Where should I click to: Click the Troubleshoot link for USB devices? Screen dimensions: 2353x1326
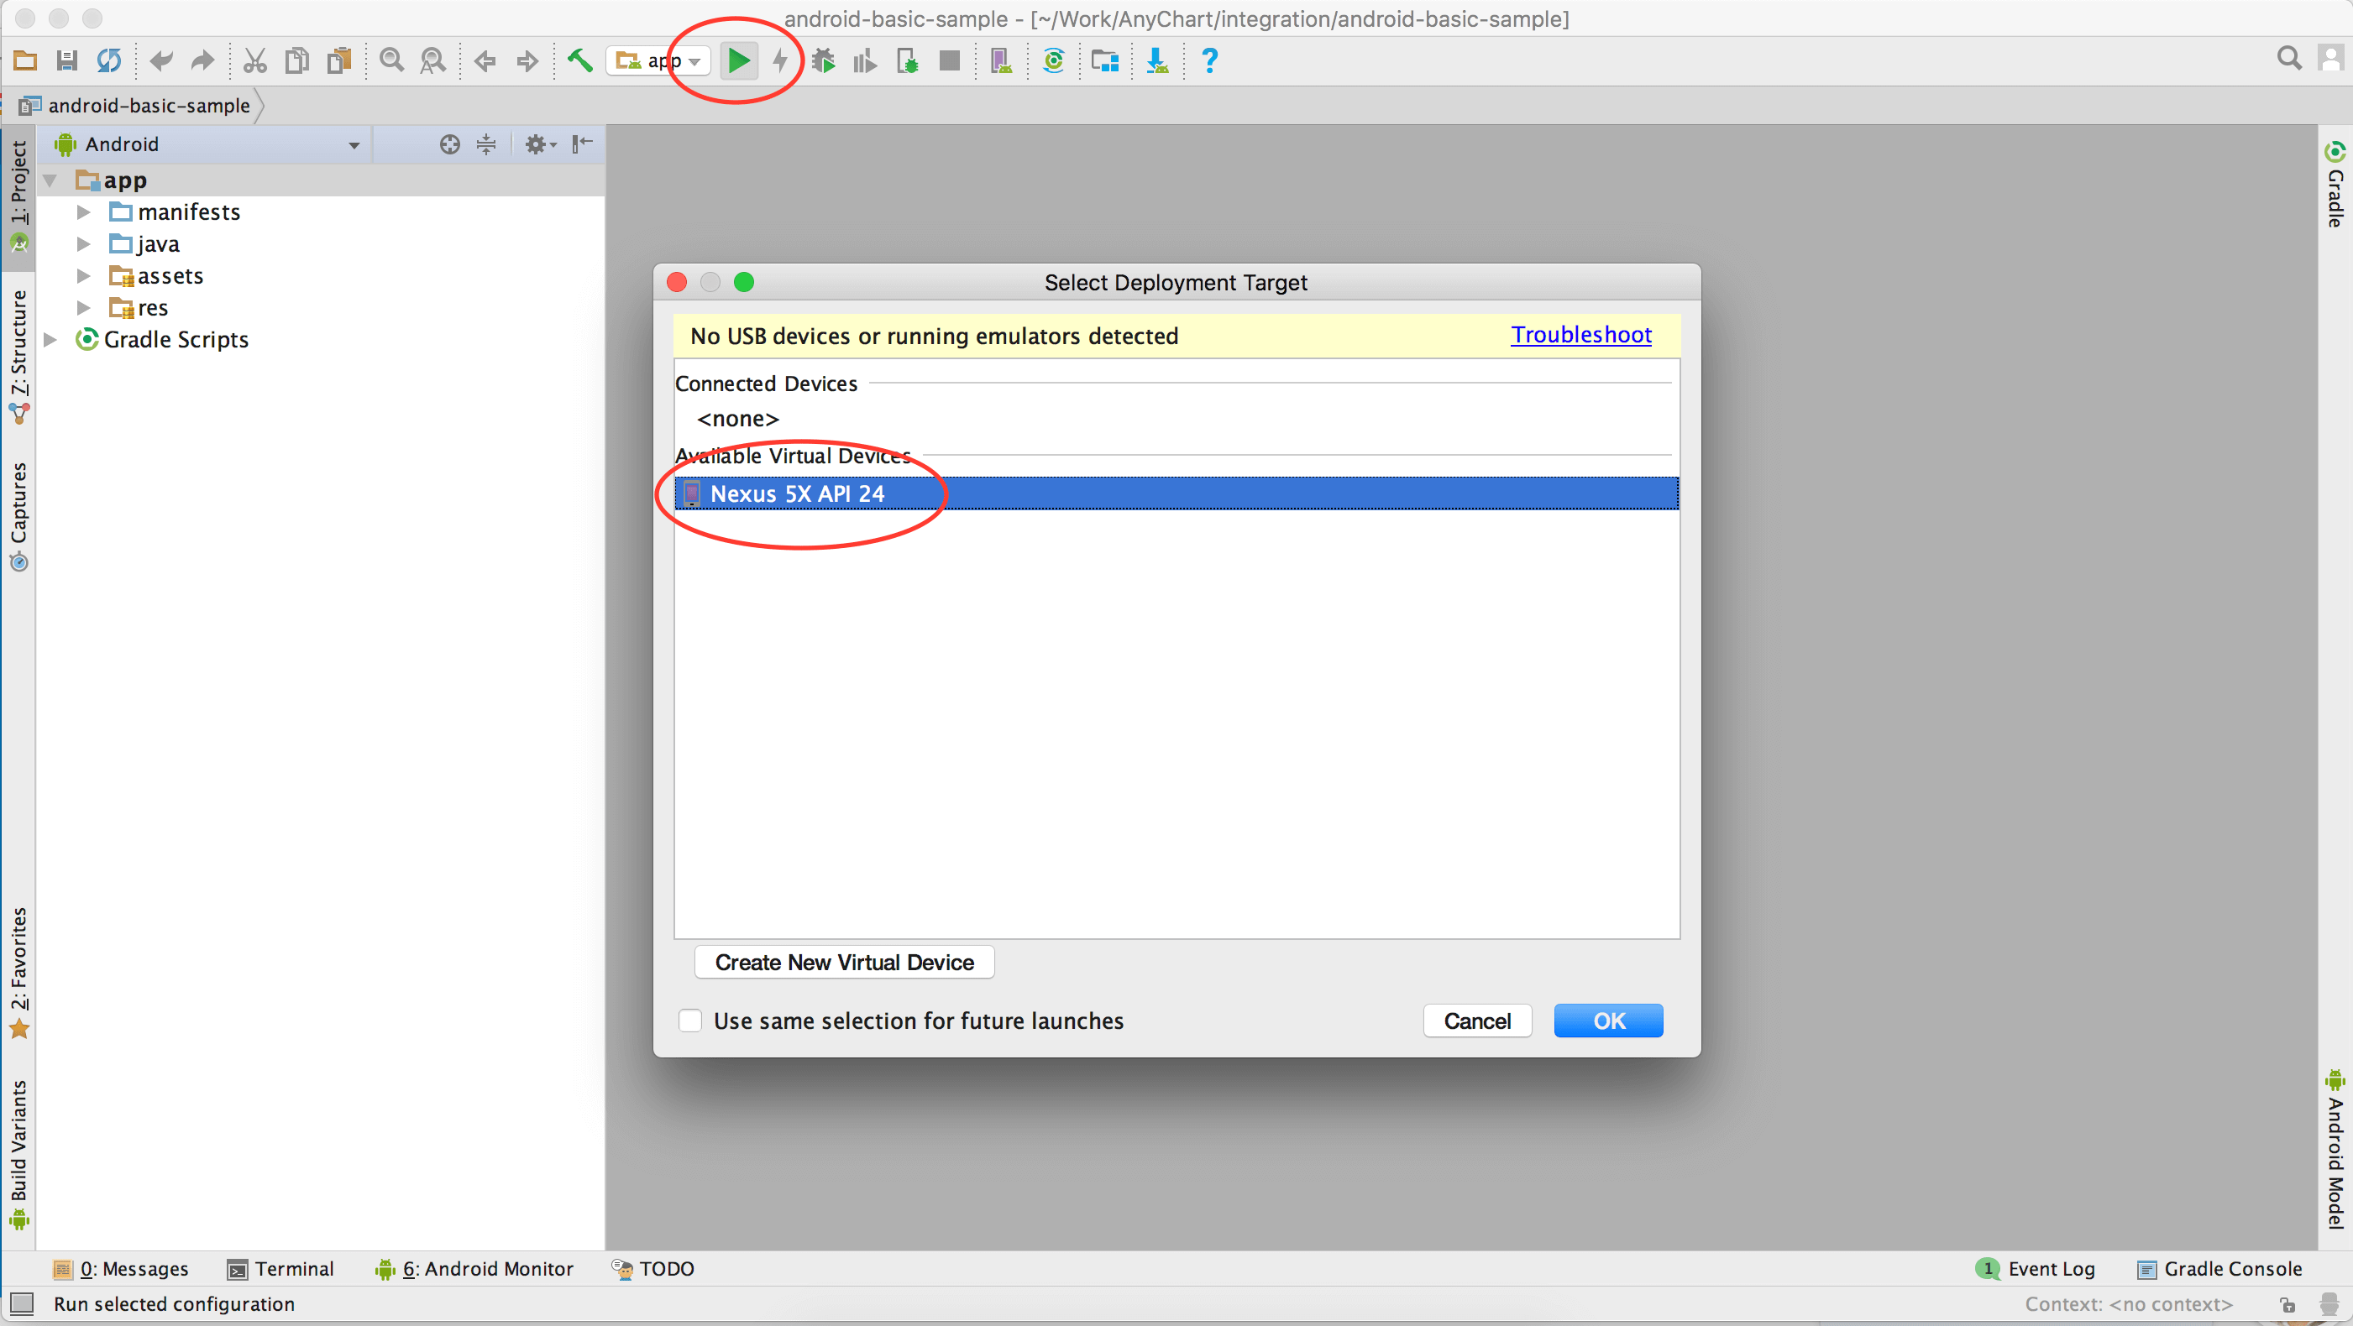click(x=1580, y=334)
